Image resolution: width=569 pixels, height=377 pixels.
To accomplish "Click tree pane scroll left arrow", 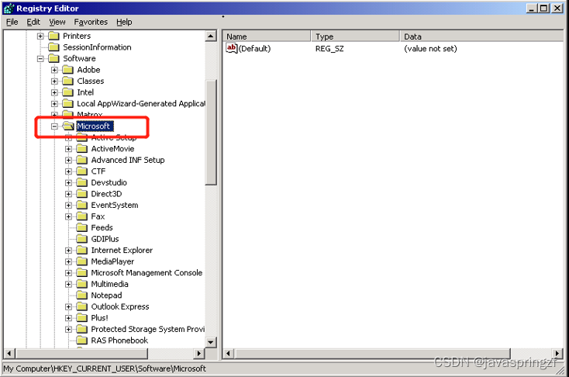I will (x=9, y=353).
